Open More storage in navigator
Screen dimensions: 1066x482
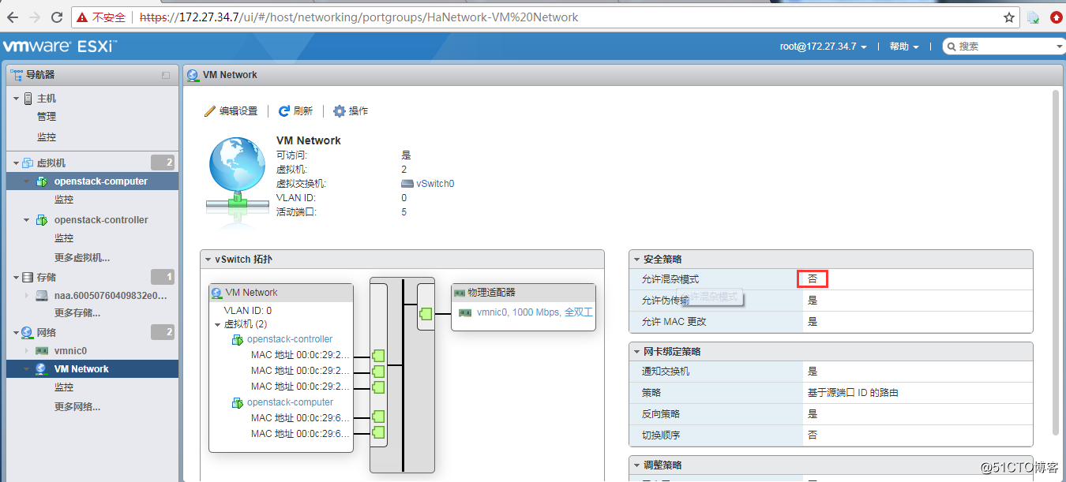tap(77, 313)
